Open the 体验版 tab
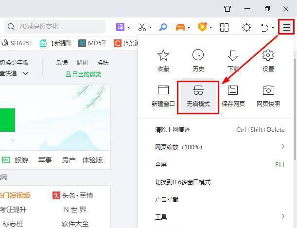Image resolution: width=297 pixels, height=228 pixels. pos(92,160)
